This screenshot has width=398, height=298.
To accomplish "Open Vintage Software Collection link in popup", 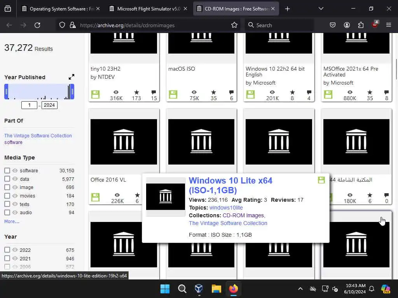I will pos(228,223).
